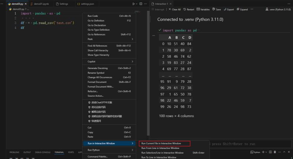Viewport: 293px width, 159px height.
Task: Open the TERMINAL panel tab
Action: (59, 152)
